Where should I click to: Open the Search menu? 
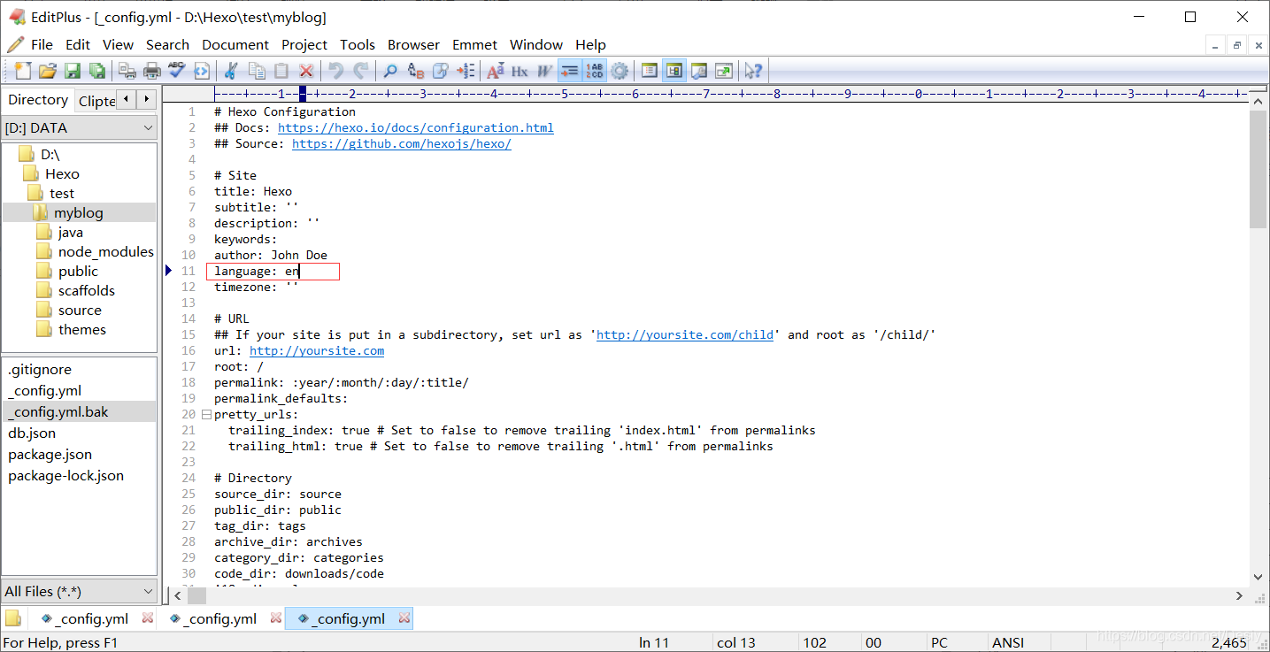pyautogui.click(x=167, y=44)
